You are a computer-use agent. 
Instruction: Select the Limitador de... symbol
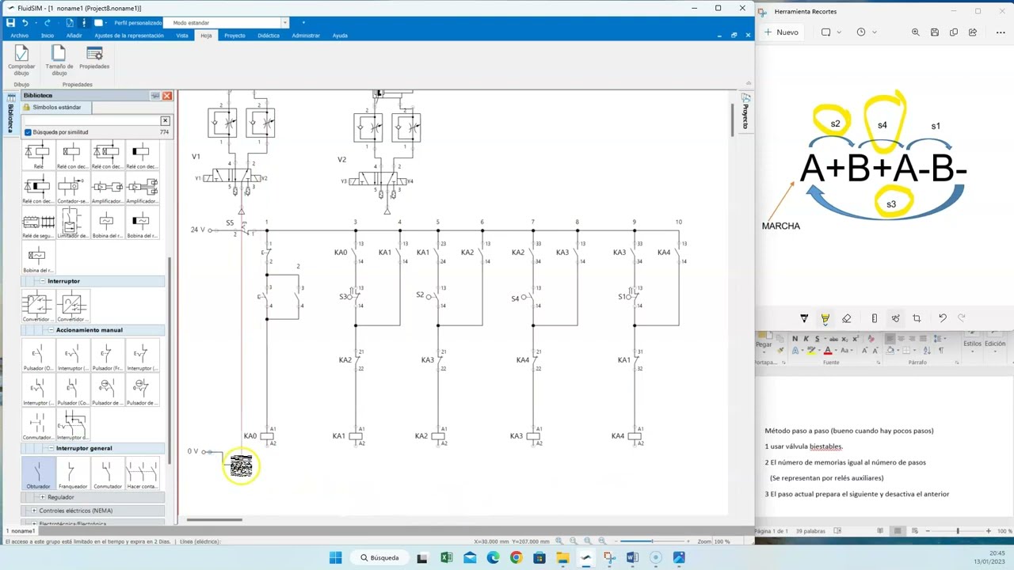(72, 223)
